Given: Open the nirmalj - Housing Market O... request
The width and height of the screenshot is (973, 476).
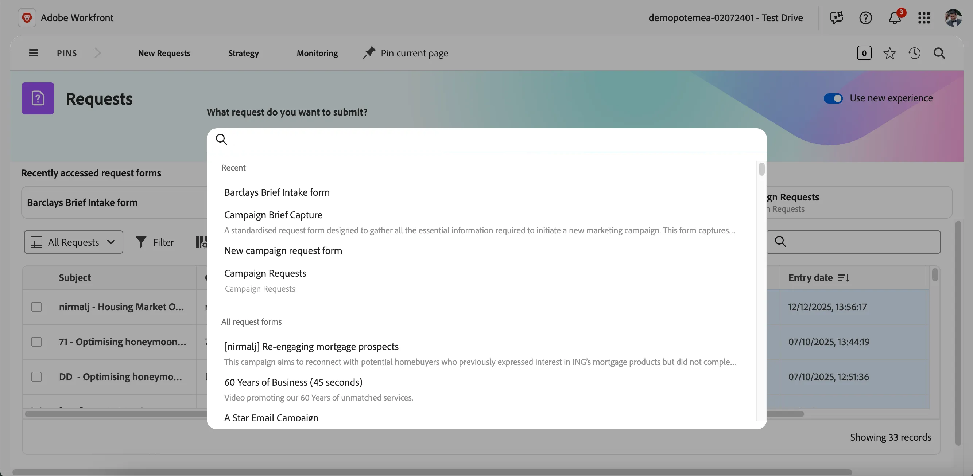Looking at the screenshot, I should click(x=121, y=307).
